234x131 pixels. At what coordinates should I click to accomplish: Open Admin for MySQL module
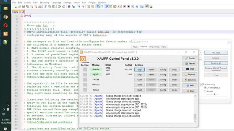pyautogui.click(x=151, y=75)
